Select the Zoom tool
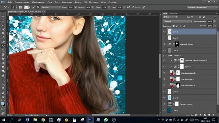219x123 pixels. pyautogui.click(x=3, y=97)
